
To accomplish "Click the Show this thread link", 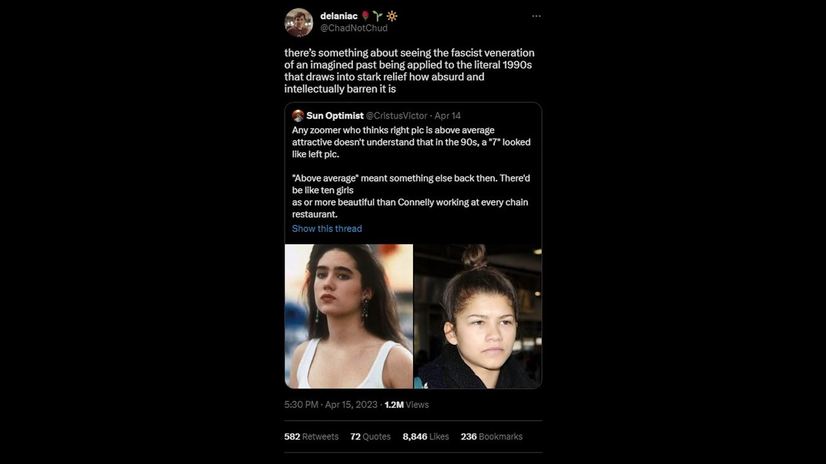I will click(327, 229).
